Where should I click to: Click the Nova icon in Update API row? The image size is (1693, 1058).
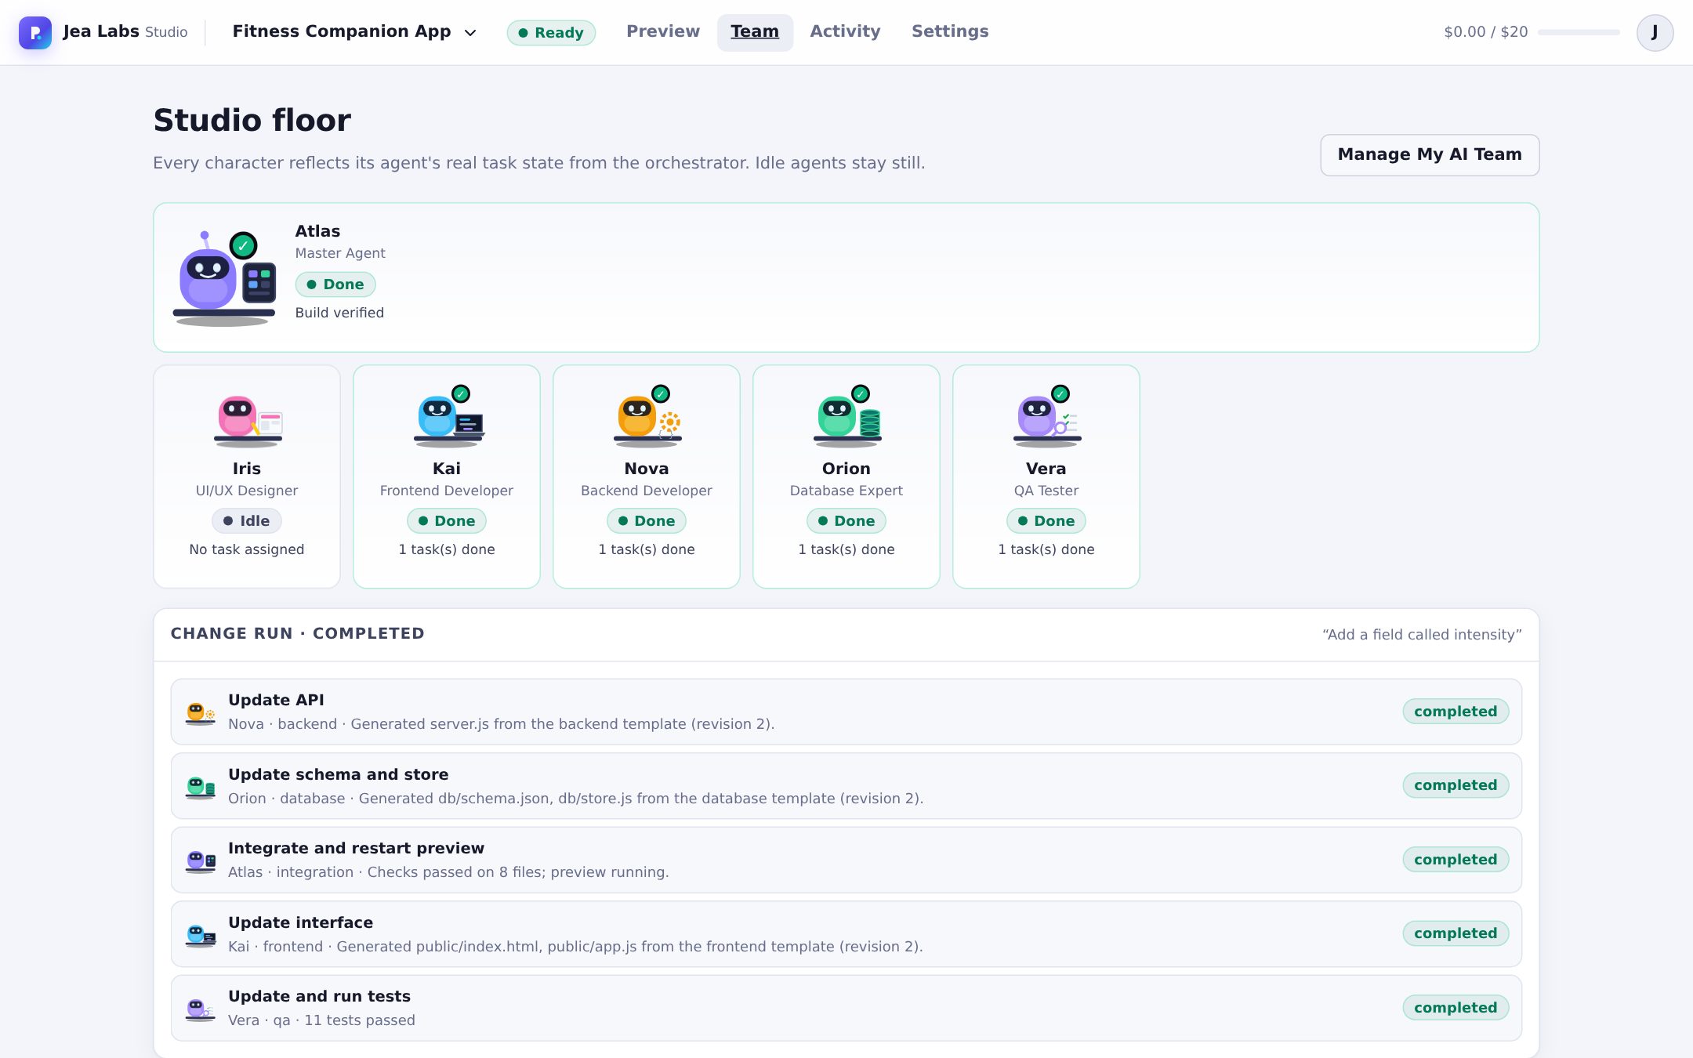[200, 713]
